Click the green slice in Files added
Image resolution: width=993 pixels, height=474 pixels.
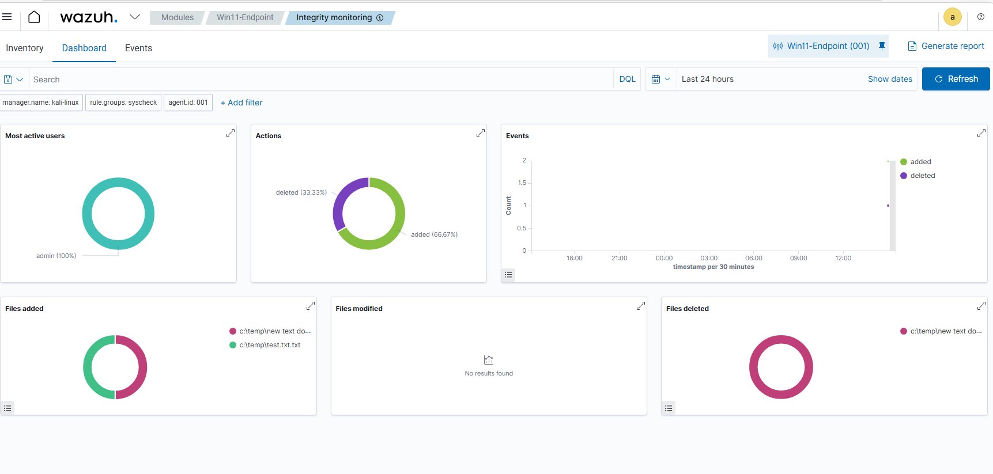[88, 367]
